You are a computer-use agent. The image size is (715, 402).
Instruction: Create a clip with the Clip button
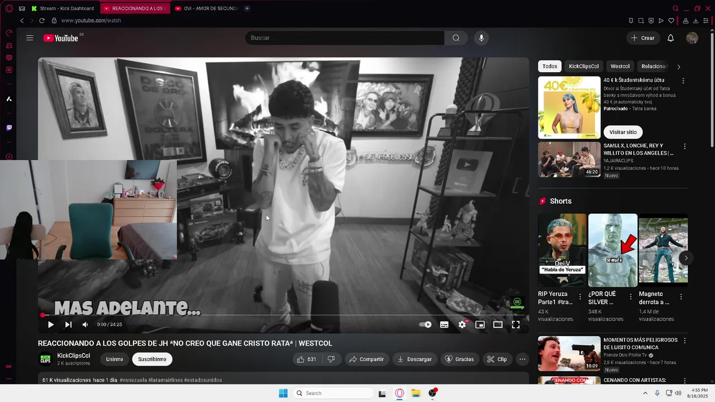coord(497,359)
